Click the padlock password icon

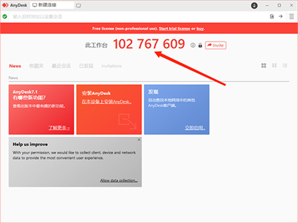point(200,45)
